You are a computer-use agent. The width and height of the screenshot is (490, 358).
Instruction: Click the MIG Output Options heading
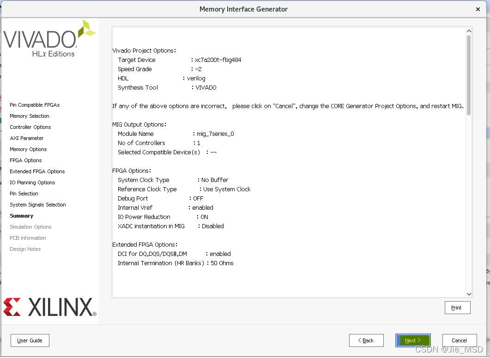click(x=139, y=124)
